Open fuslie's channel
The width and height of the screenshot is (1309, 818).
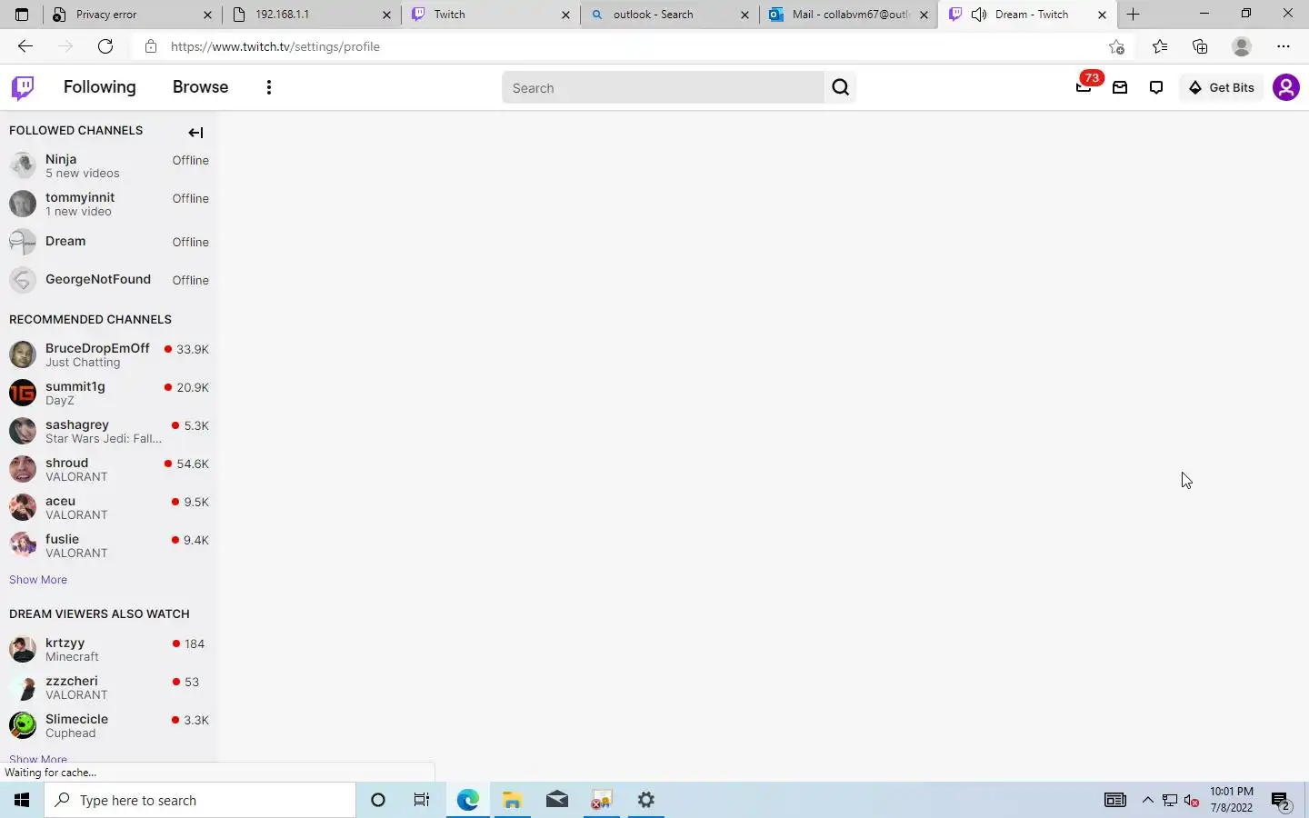(x=109, y=545)
